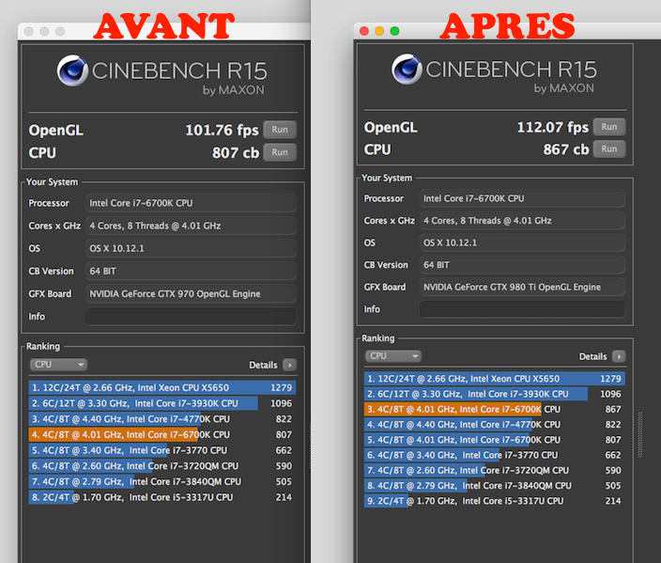This screenshot has height=563, width=661.
Task: Click Processor field in left window
Action: (191, 203)
